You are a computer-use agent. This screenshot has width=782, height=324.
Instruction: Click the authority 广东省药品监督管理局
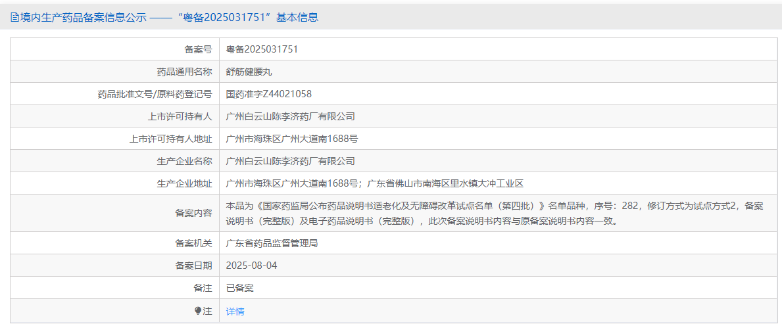pyautogui.click(x=272, y=243)
